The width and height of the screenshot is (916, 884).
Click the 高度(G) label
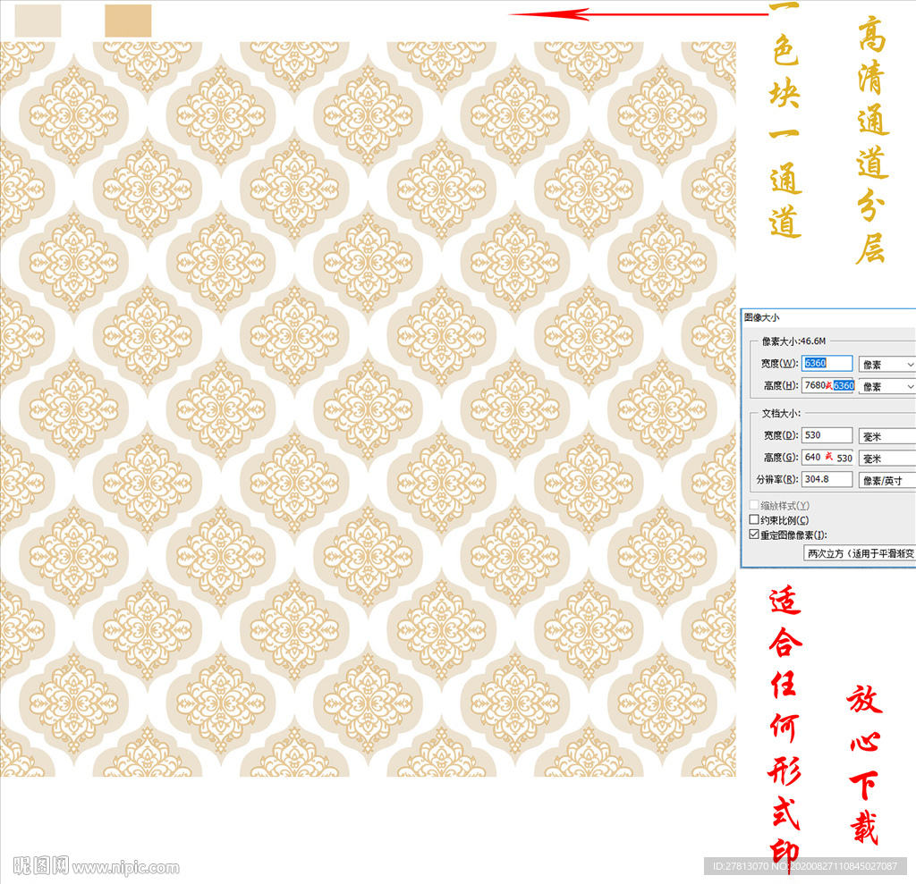click(x=780, y=458)
